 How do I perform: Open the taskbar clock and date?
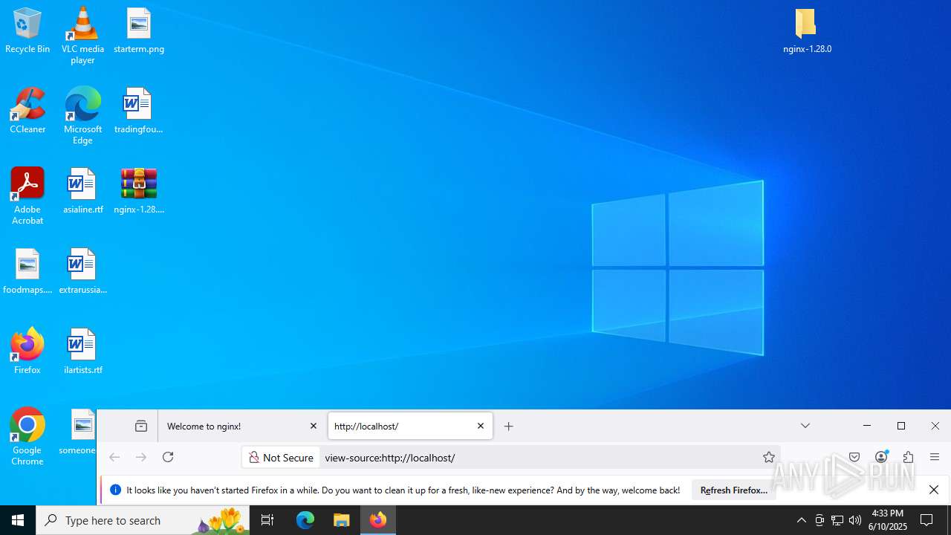(889, 520)
